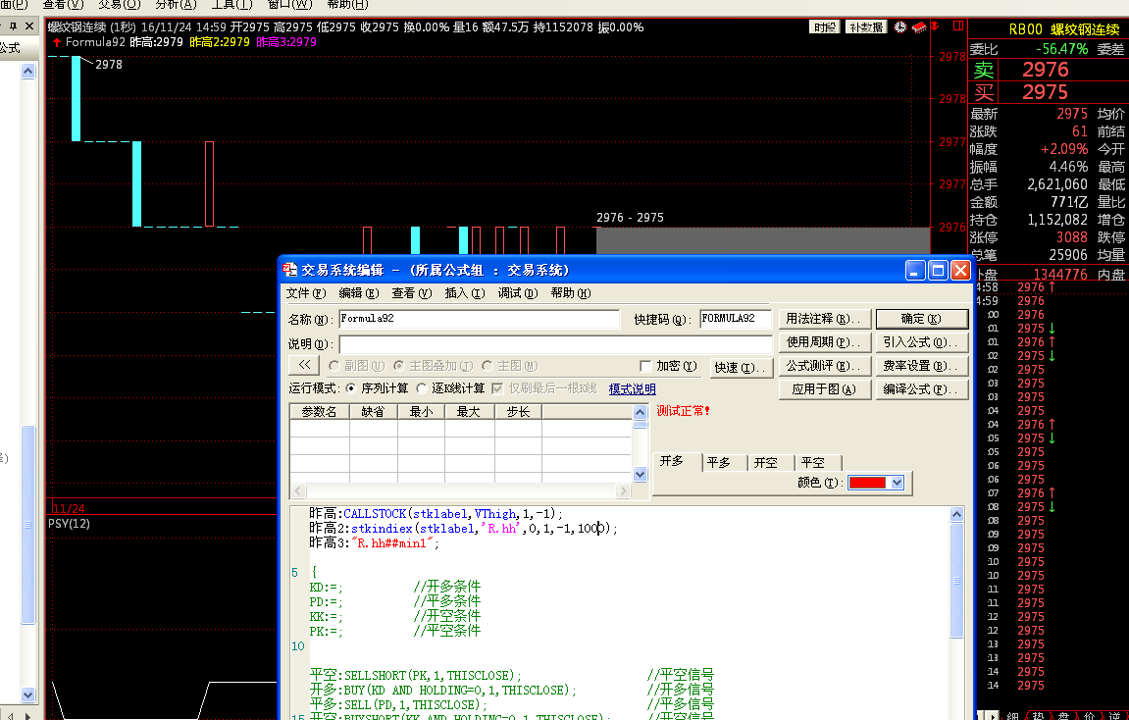Select the 副图 radio option
This screenshot has height=720, width=1129.
point(356,366)
